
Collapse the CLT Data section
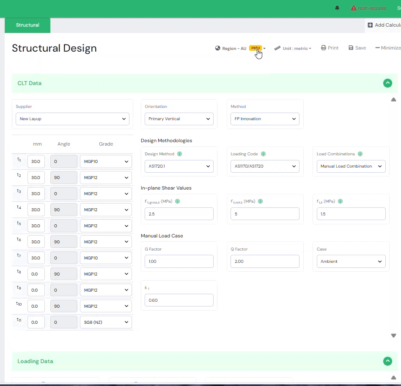(x=387, y=83)
